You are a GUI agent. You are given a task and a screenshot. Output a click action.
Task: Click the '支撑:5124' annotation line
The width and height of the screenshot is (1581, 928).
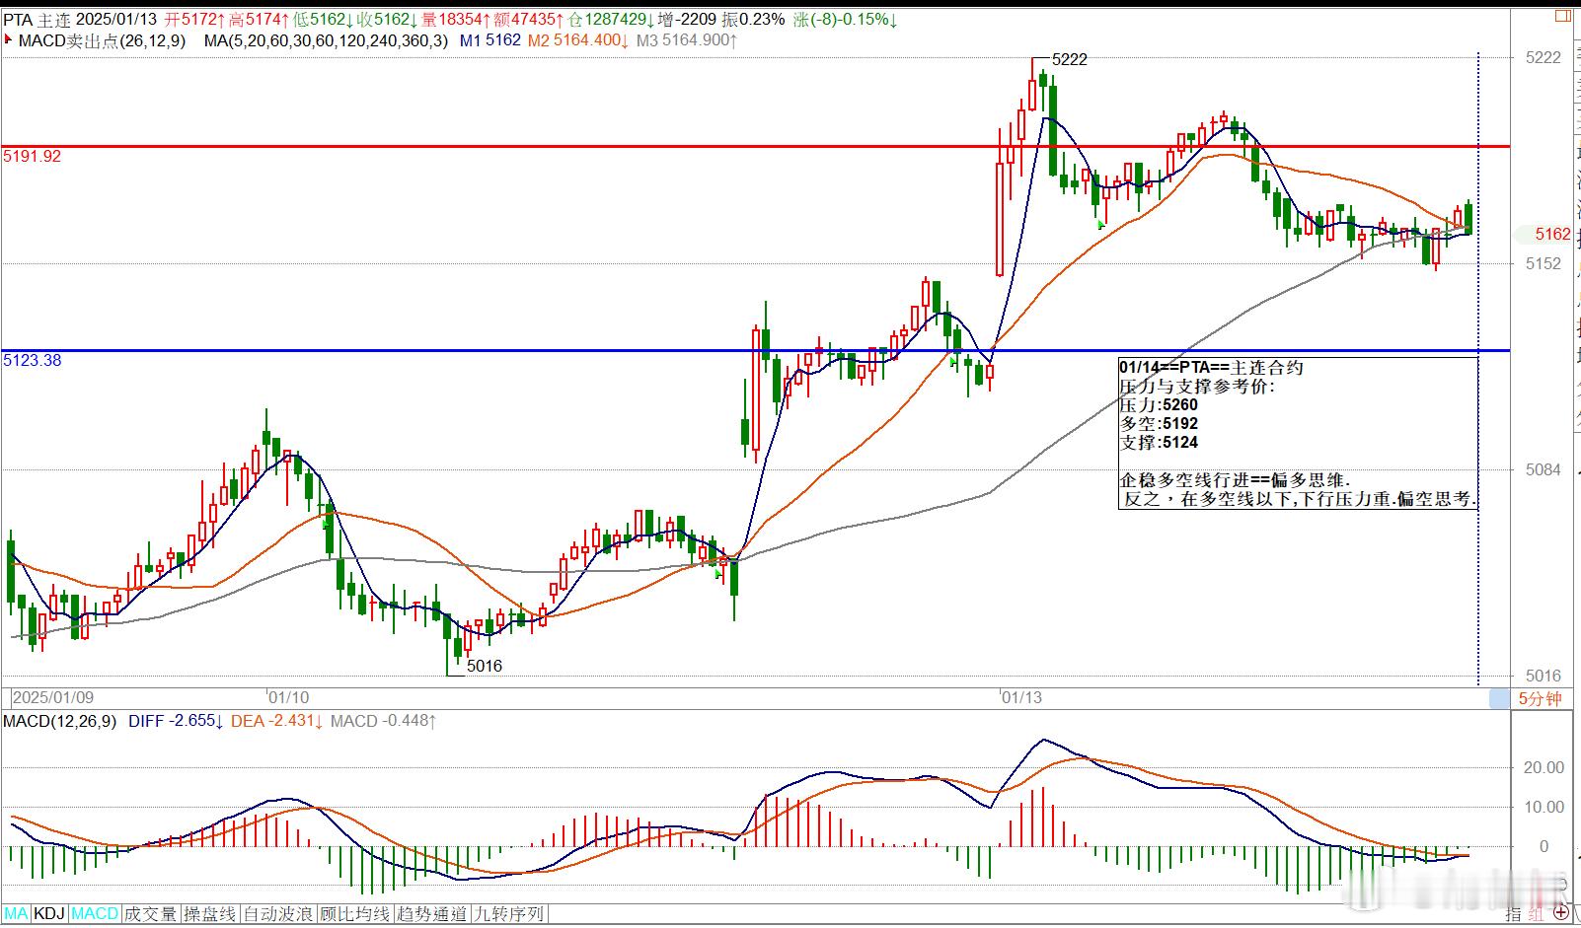[x=1159, y=442]
